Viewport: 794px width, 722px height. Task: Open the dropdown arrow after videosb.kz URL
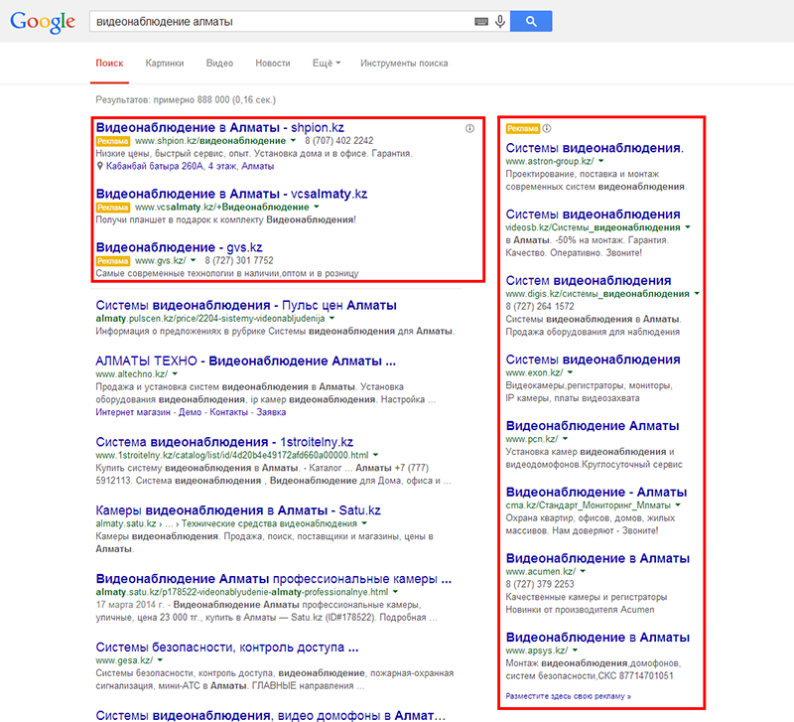tap(687, 227)
